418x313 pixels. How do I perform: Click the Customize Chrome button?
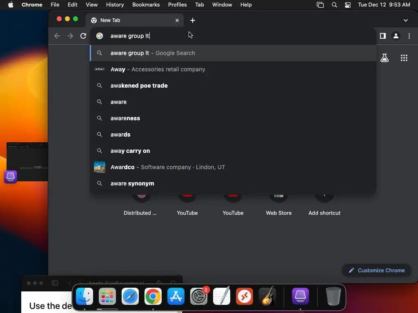pyautogui.click(x=376, y=271)
